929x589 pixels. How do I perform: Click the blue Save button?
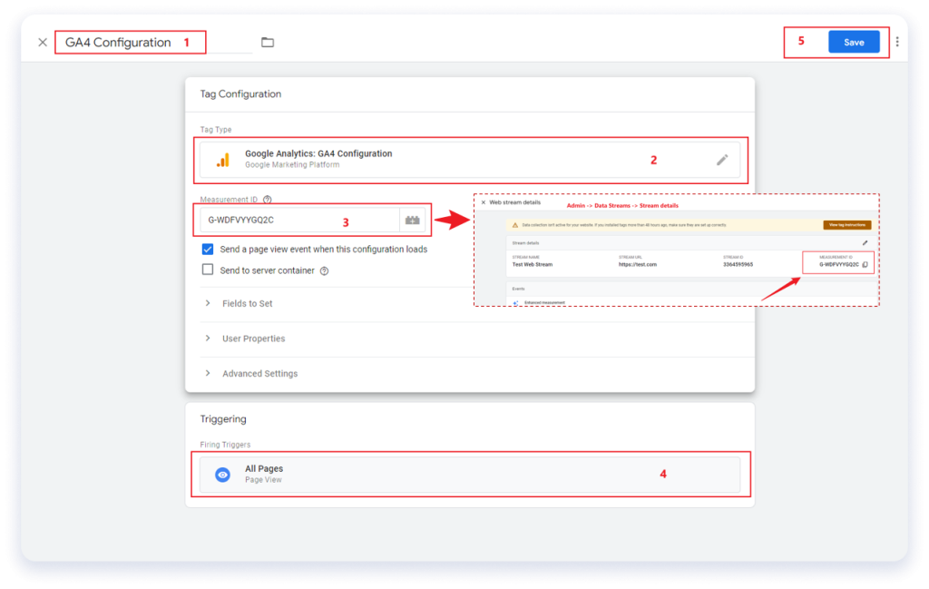pos(854,42)
